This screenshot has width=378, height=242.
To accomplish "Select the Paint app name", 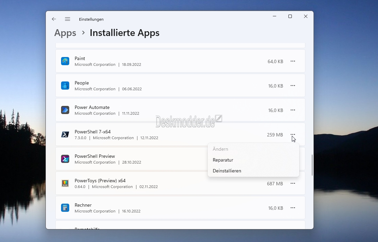I will tap(80, 59).
